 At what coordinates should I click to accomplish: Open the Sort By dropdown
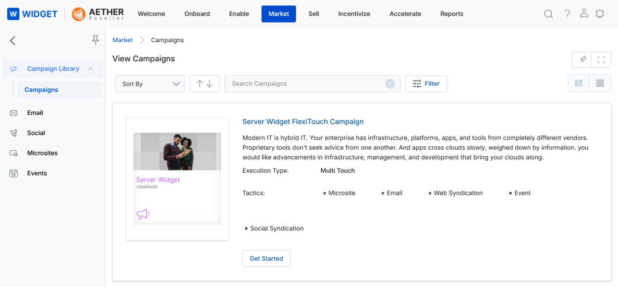(x=150, y=84)
